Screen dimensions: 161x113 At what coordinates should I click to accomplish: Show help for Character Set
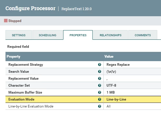tap(100, 85)
